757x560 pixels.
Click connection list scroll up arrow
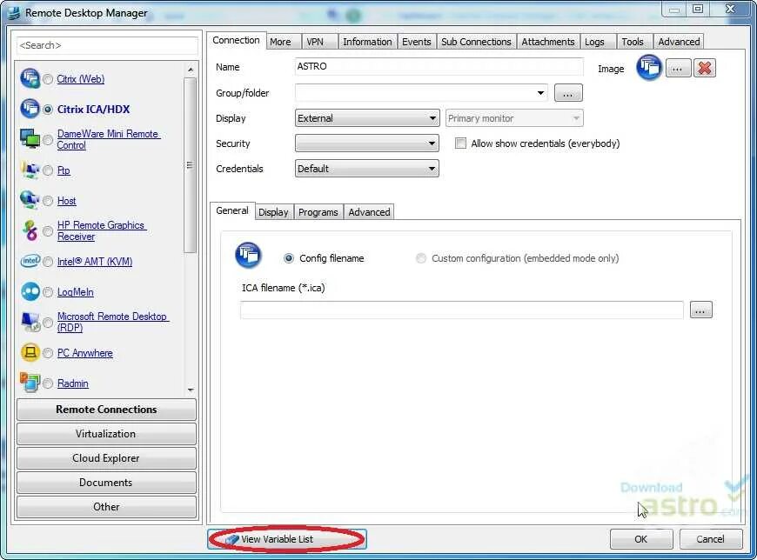click(191, 70)
